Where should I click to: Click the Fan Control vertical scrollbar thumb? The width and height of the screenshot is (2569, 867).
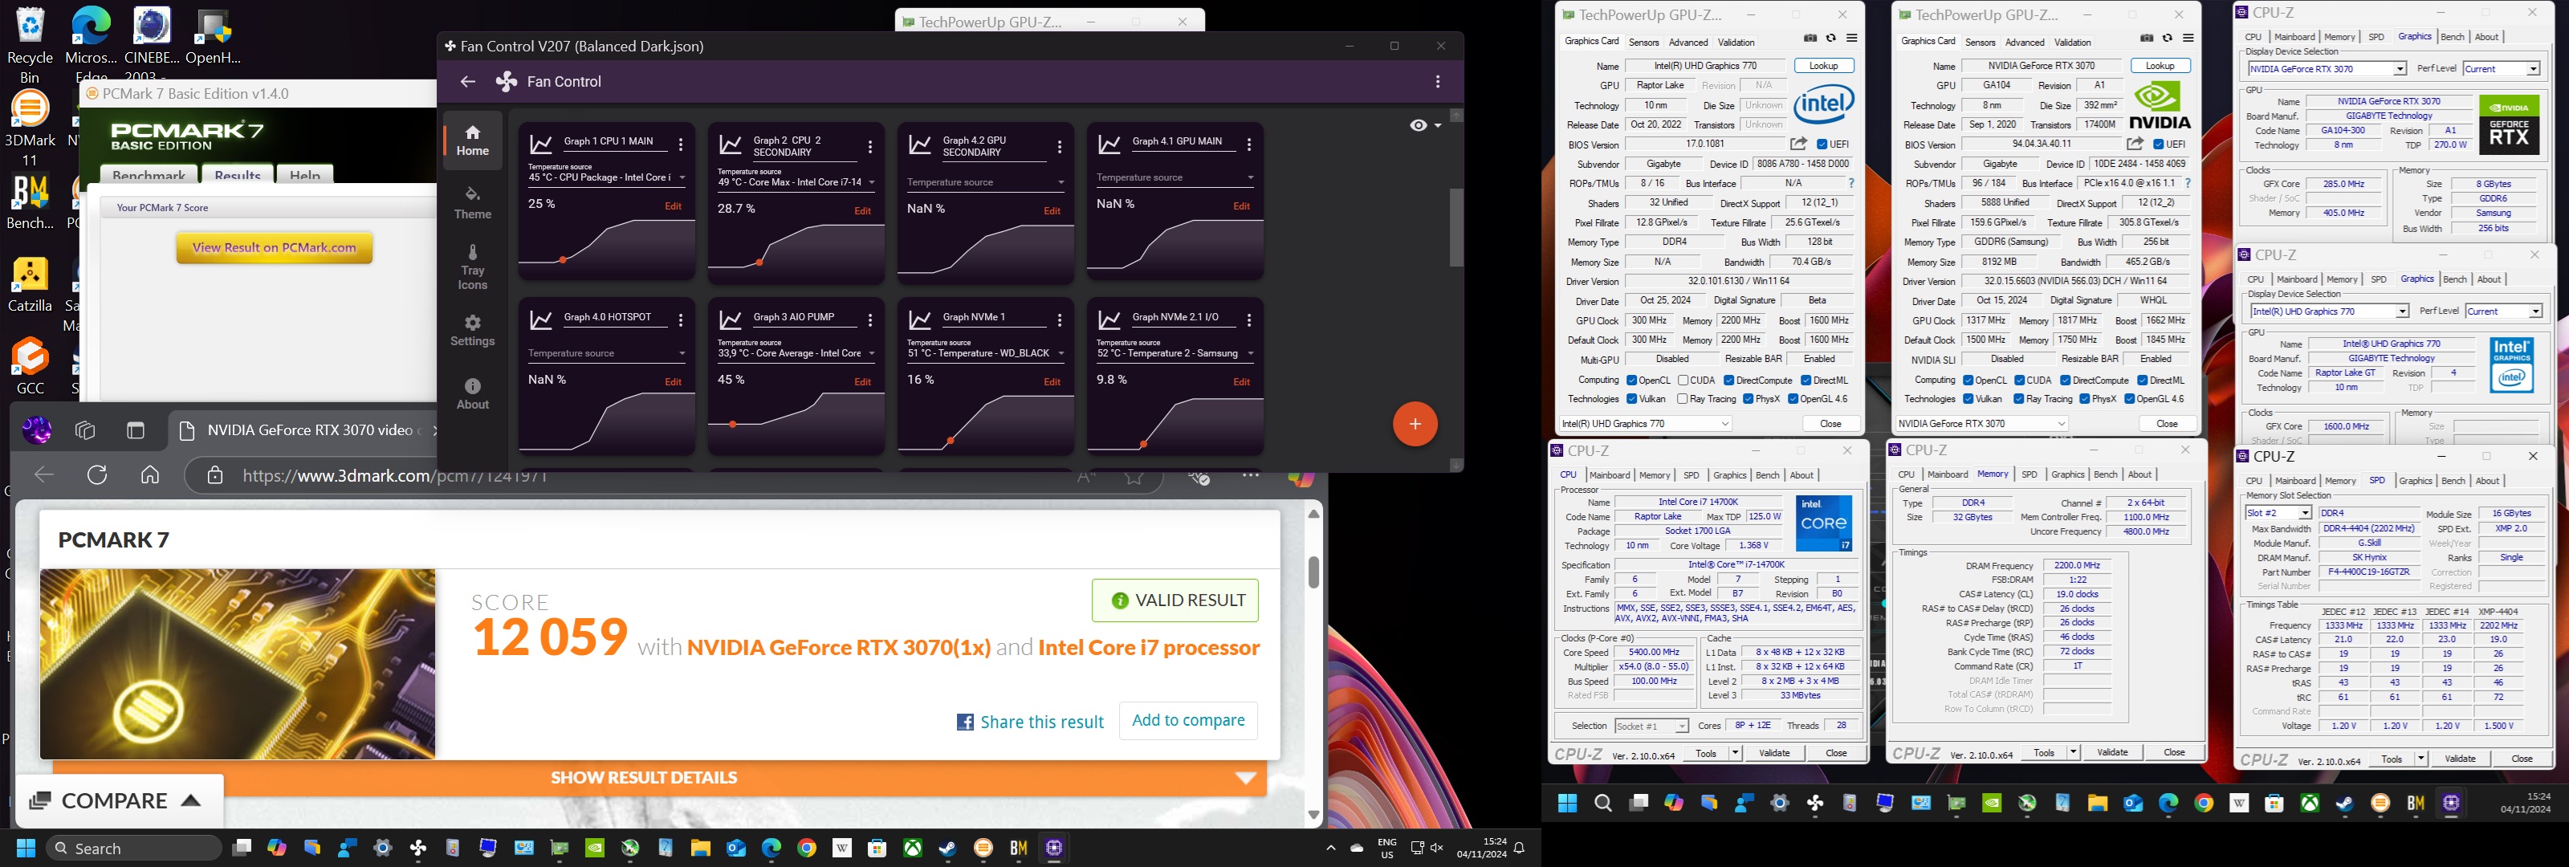pyautogui.click(x=1456, y=226)
